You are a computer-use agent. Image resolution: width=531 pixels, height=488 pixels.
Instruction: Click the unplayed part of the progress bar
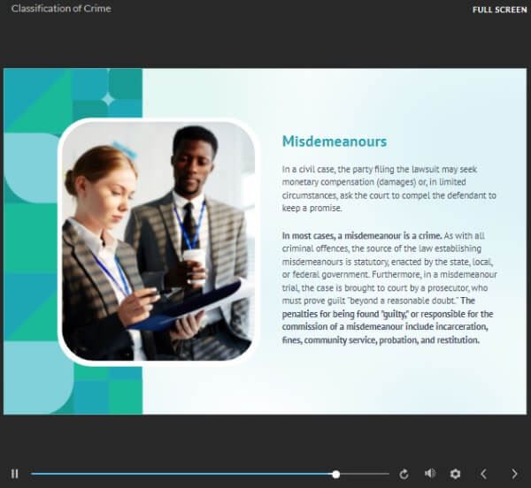click(x=365, y=474)
